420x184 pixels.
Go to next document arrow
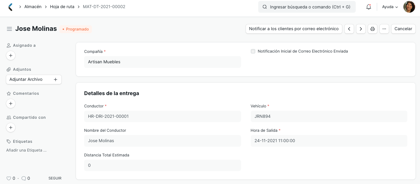coord(361,29)
